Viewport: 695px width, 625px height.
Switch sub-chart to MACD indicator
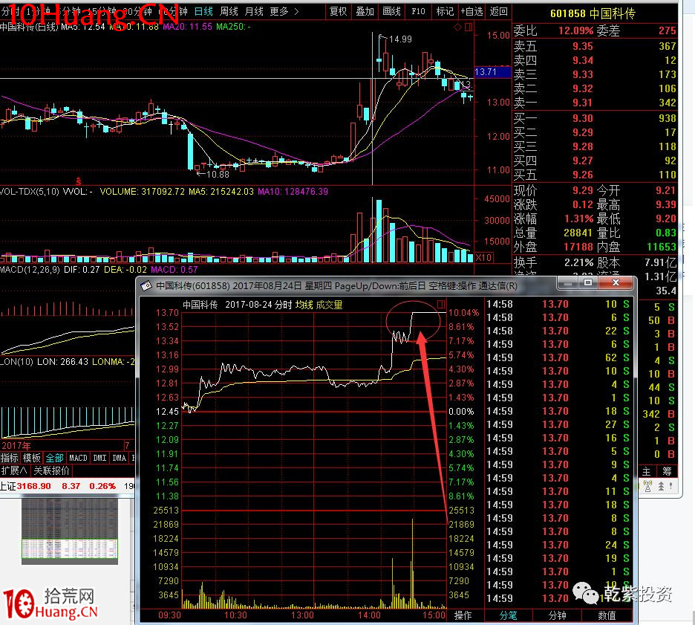[x=78, y=458]
